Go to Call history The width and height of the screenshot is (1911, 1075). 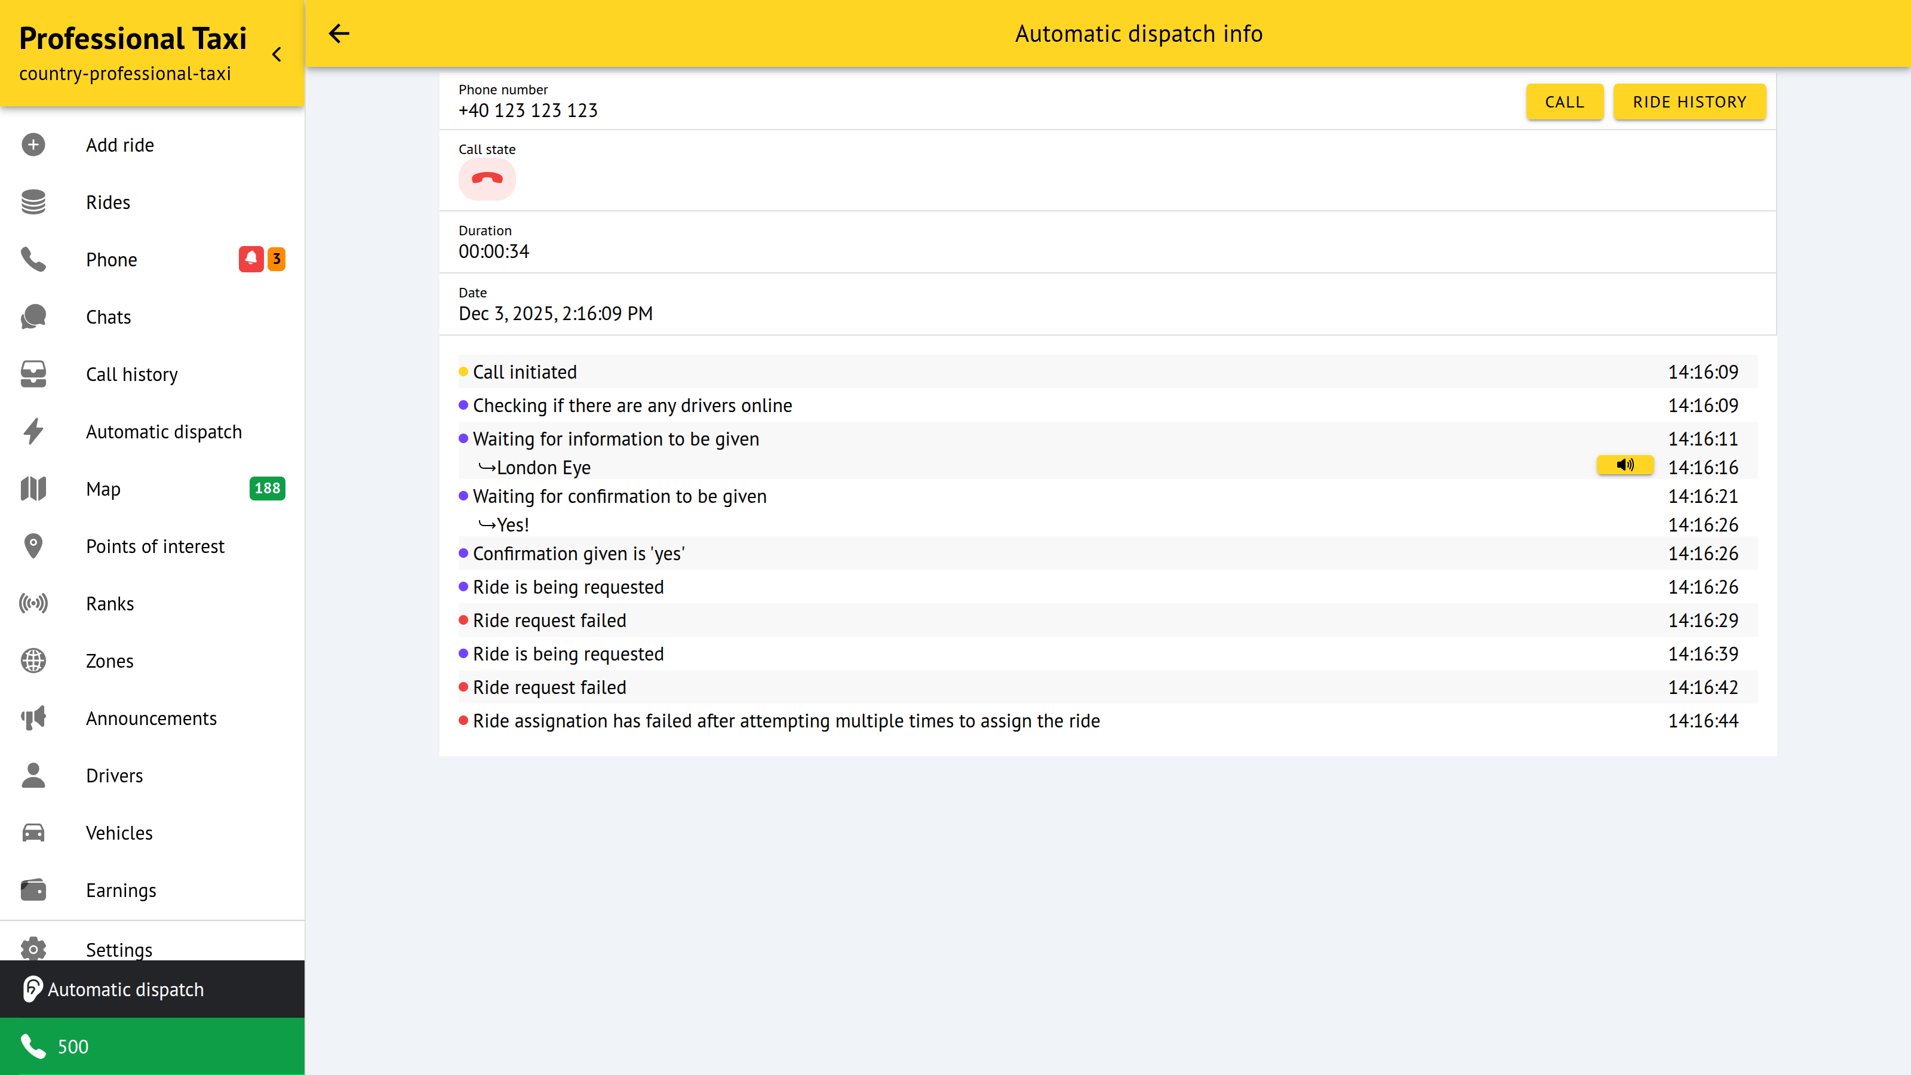(x=131, y=374)
